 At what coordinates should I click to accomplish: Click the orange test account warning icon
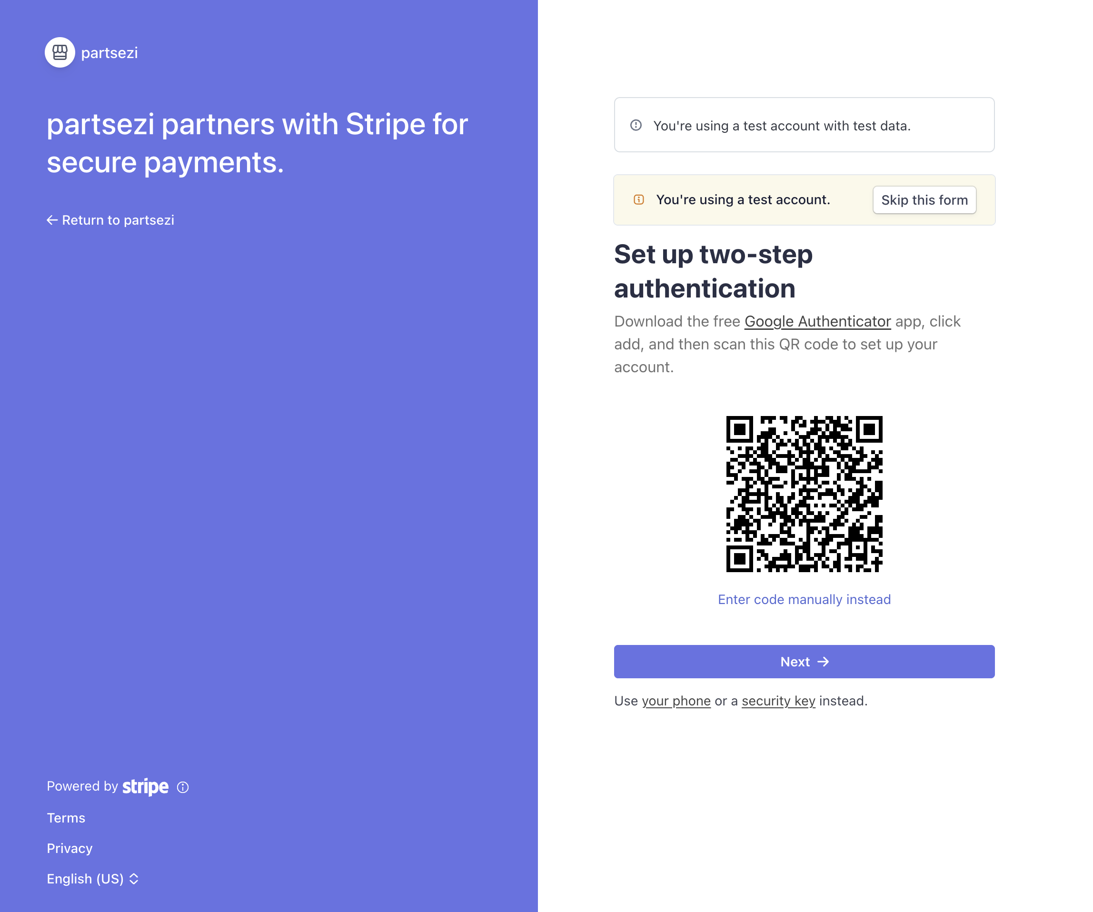(x=639, y=200)
